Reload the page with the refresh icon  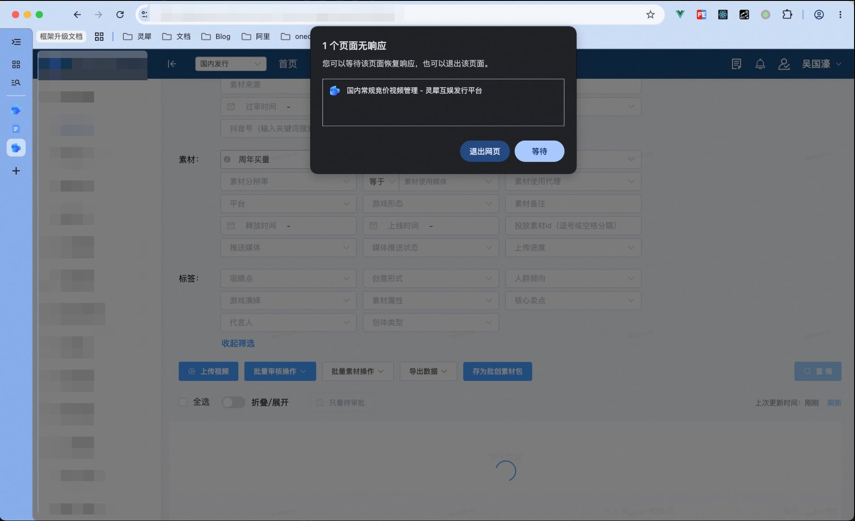(120, 15)
